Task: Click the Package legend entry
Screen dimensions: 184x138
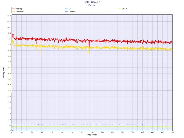Action: click(x=18, y=9)
